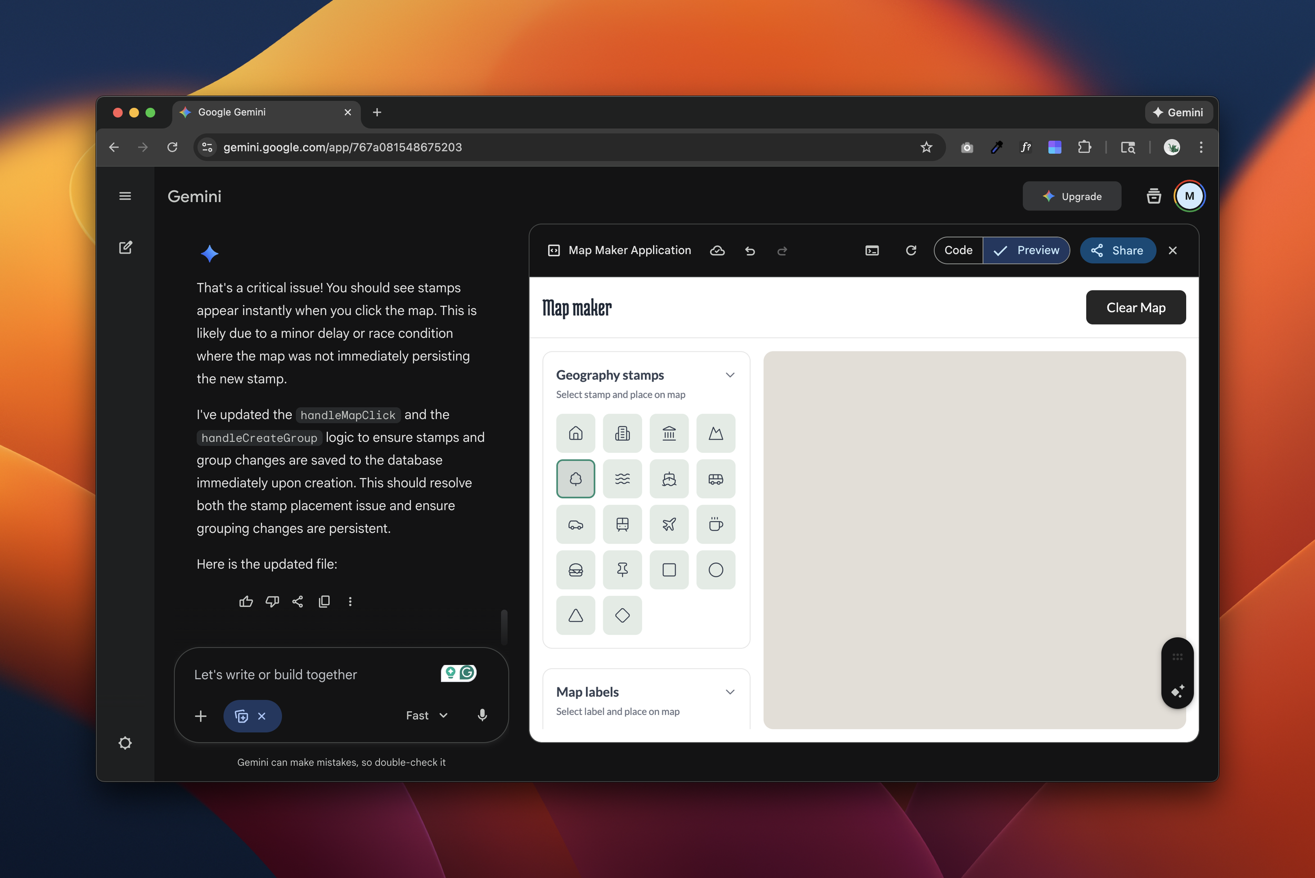
Task: Click the Share button
Action: click(x=1117, y=250)
